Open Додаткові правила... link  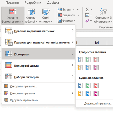coord(98,103)
